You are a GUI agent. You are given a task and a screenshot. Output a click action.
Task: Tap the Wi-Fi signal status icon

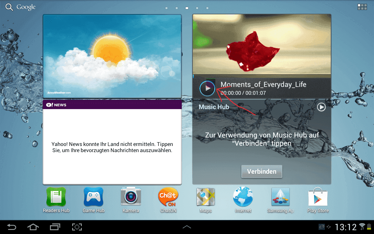pyautogui.click(x=362, y=226)
